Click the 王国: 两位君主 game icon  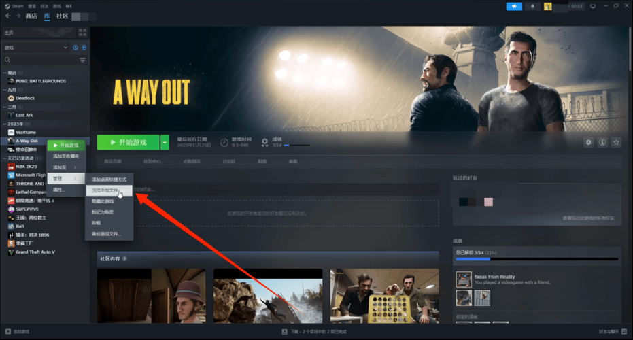[x=11, y=218]
